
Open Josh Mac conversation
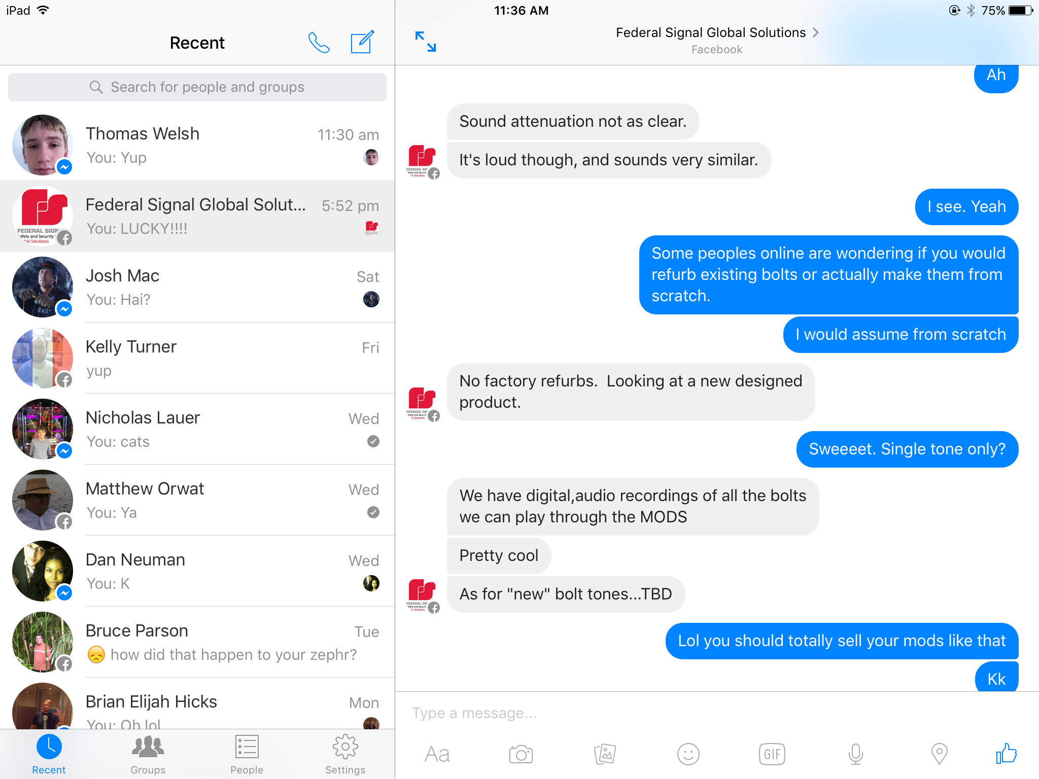click(197, 287)
